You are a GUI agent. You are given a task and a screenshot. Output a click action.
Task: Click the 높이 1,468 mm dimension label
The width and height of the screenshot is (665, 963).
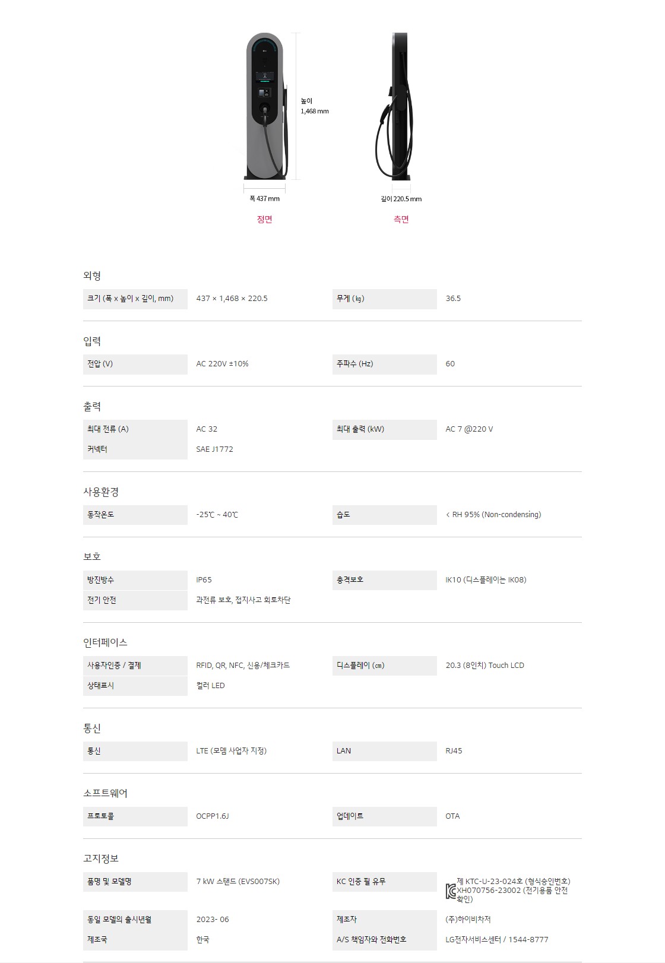pyautogui.click(x=314, y=106)
